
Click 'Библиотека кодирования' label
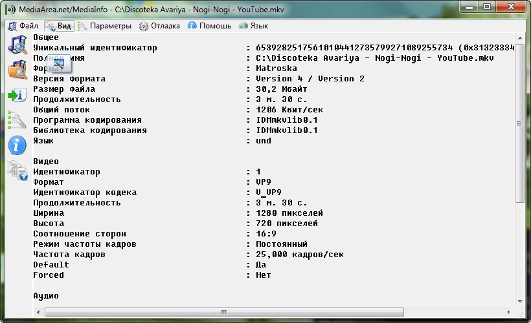coord(90,130)
